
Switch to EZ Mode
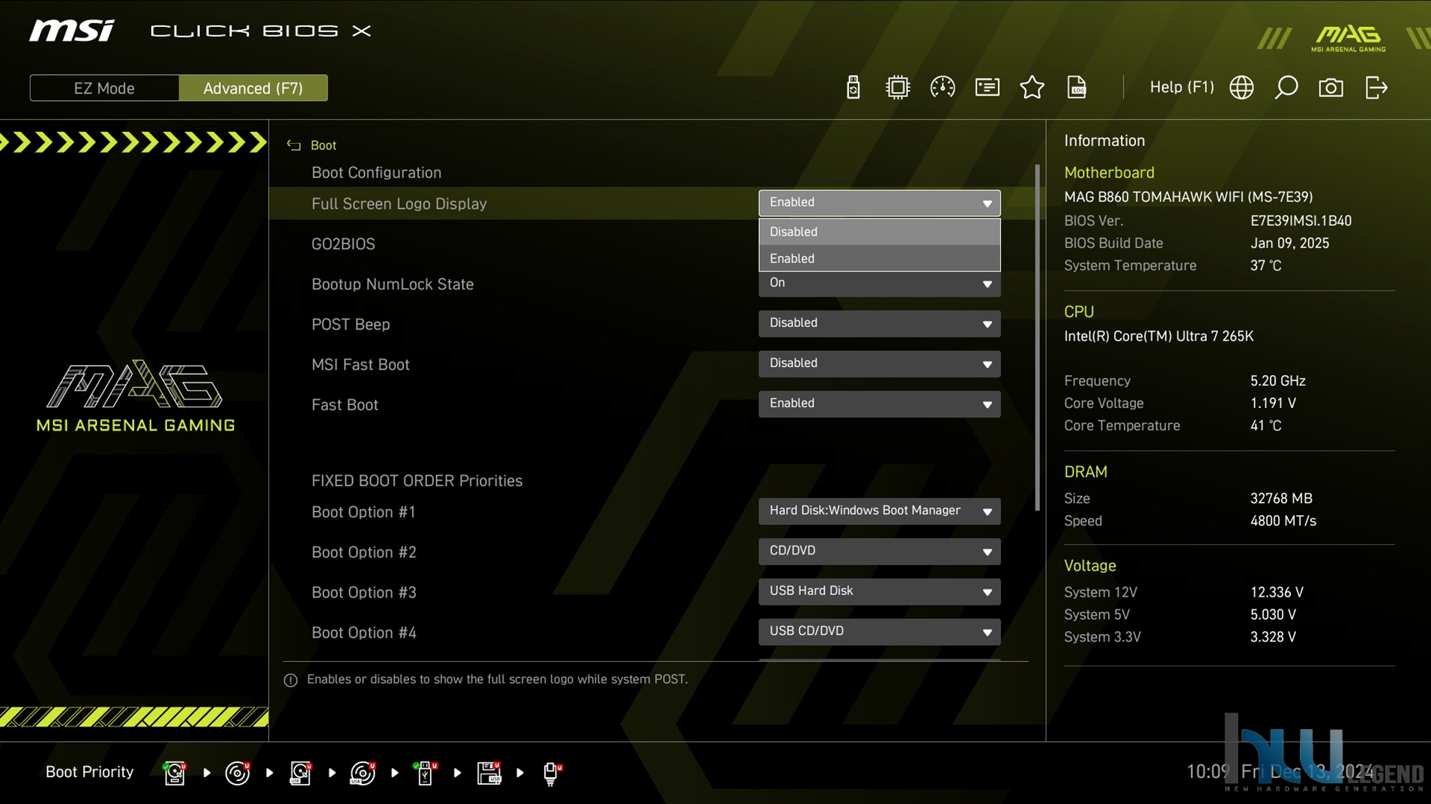[x=104, y=88]
